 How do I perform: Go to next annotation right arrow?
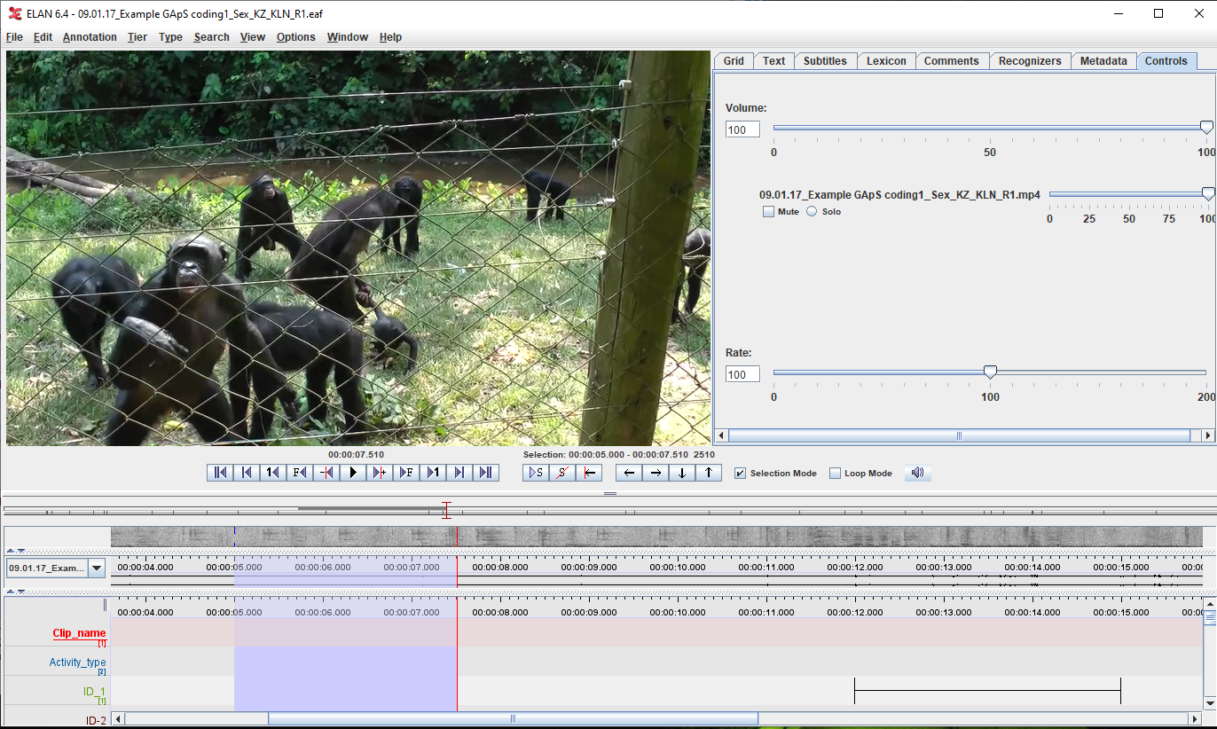point(656,473)
